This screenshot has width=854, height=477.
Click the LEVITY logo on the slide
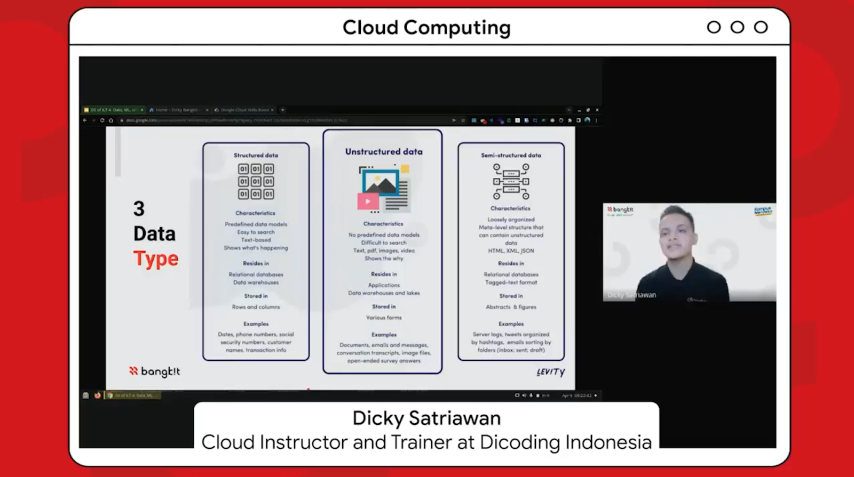coord(550,372)
